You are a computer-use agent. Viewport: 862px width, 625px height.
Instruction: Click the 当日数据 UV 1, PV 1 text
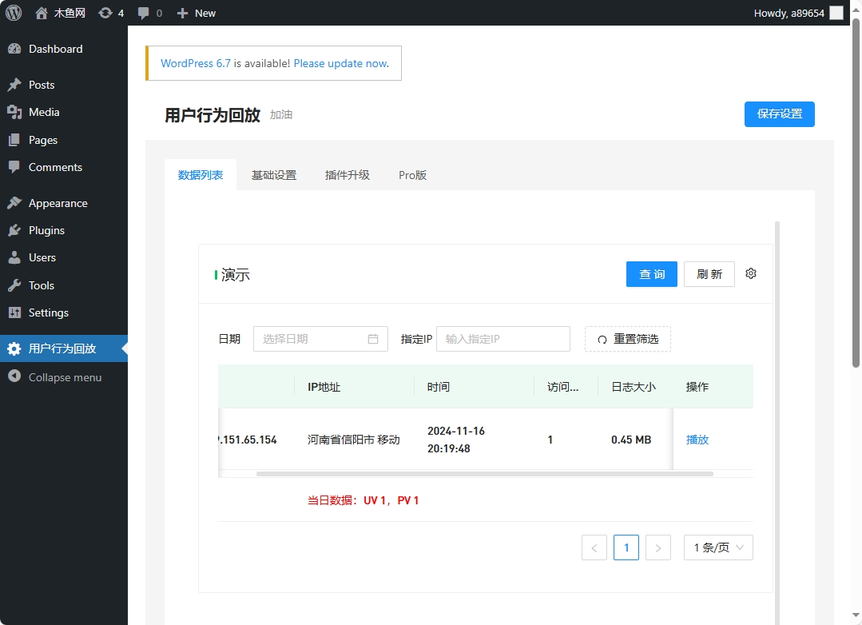pos(363,500)
